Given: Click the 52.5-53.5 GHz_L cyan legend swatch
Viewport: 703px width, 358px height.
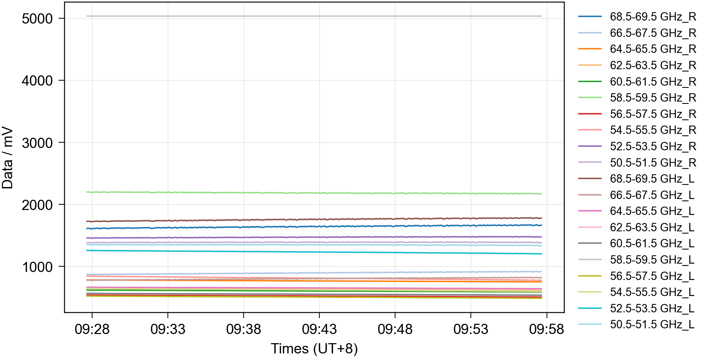Looking at the screenshot, I should click(x=590, y=308).
